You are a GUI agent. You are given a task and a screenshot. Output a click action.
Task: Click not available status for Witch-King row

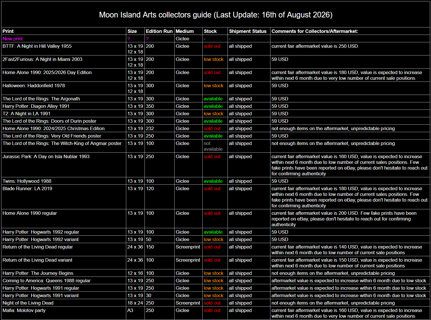pos(213,146)
